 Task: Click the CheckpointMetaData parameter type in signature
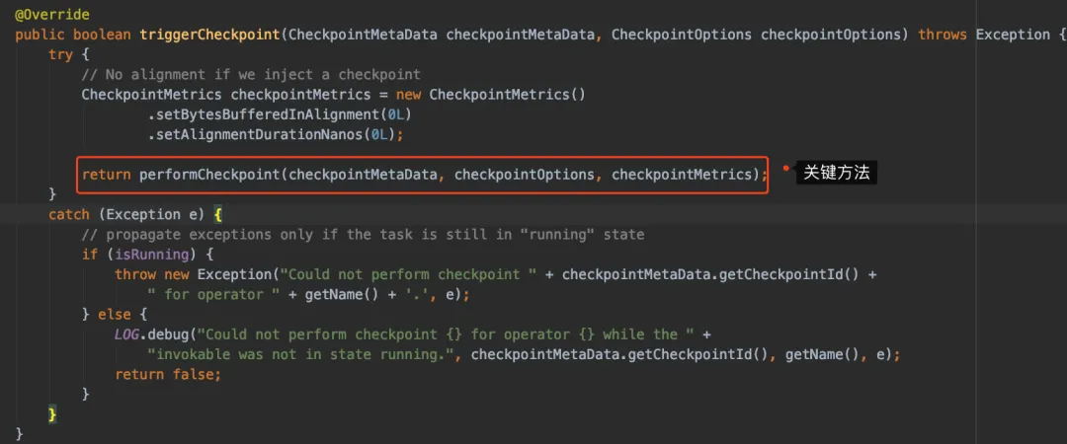click(x=363, y=35)
